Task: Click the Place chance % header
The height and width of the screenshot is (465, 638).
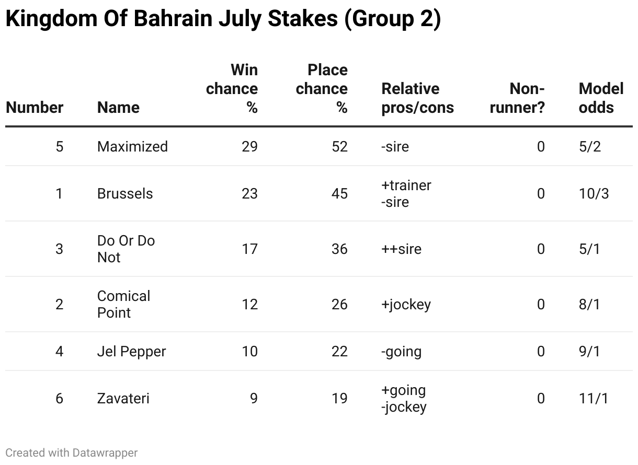Action: coord(322,88)
